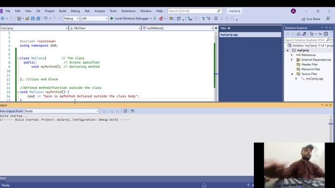Image resolution: width=335 pixels, height=188 pixels.
Task: Click the New Project toolbar icon
Action: point(19,19)
